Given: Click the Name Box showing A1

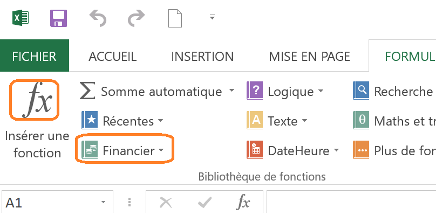Looking at the screenshot, I should tap(57, 203).
